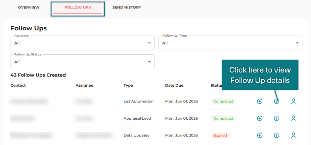311x145 pixels.
Task: Click the plus icon in Data Updates row
Action: click(260, 135)
